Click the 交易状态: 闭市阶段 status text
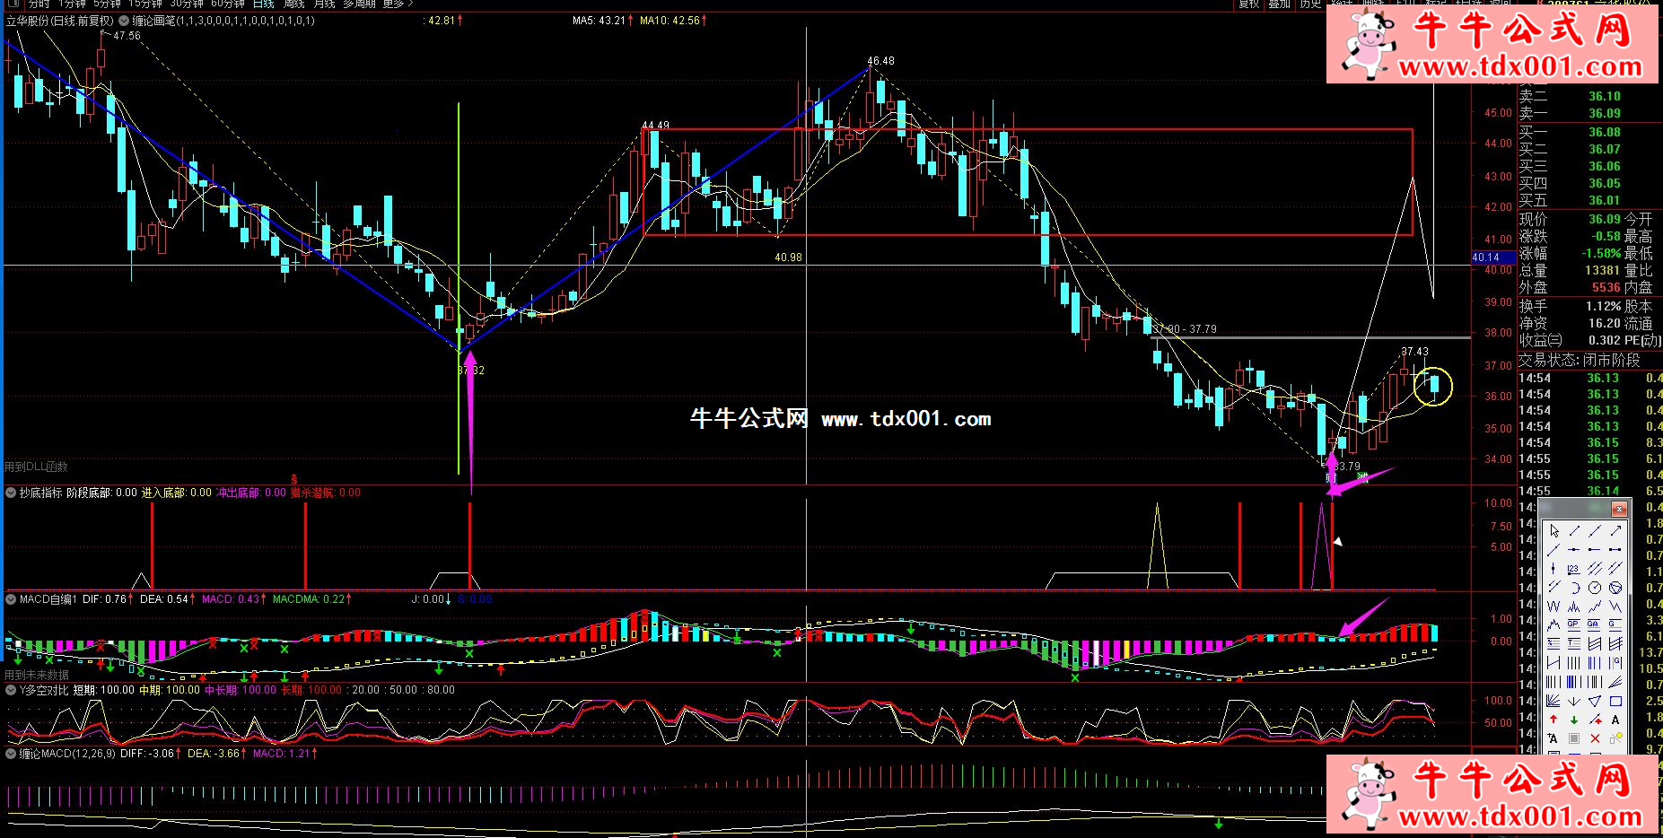1663x838 pixels. pos(1579,360)
